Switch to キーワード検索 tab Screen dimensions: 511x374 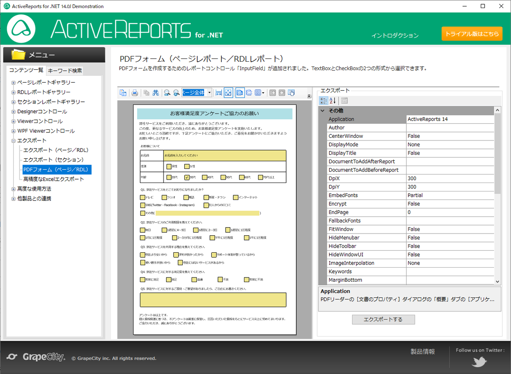pyautogui.click(x=65, y=71)
